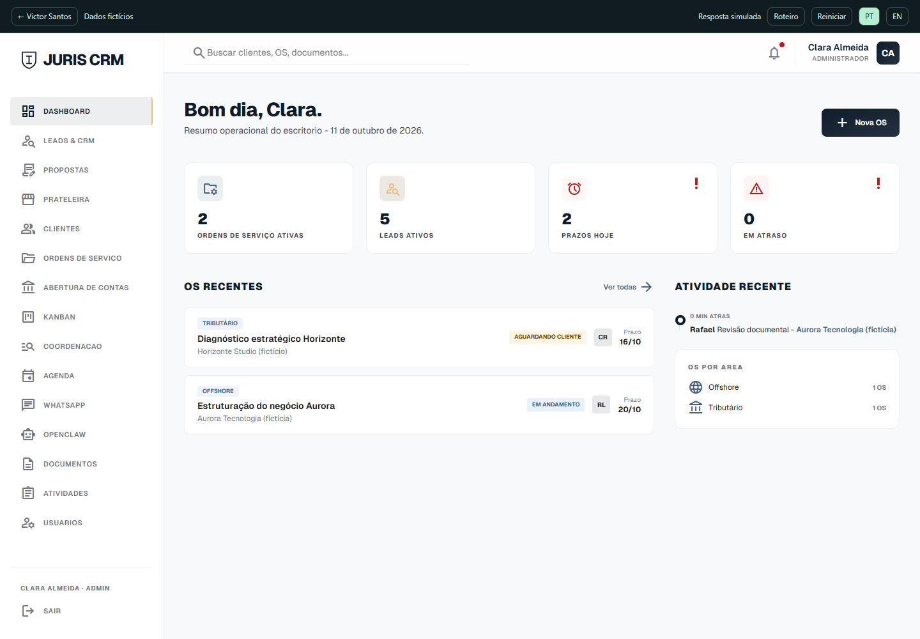
Task: Click the folder-gear icon on active orders card
Action: pos(210,189)
